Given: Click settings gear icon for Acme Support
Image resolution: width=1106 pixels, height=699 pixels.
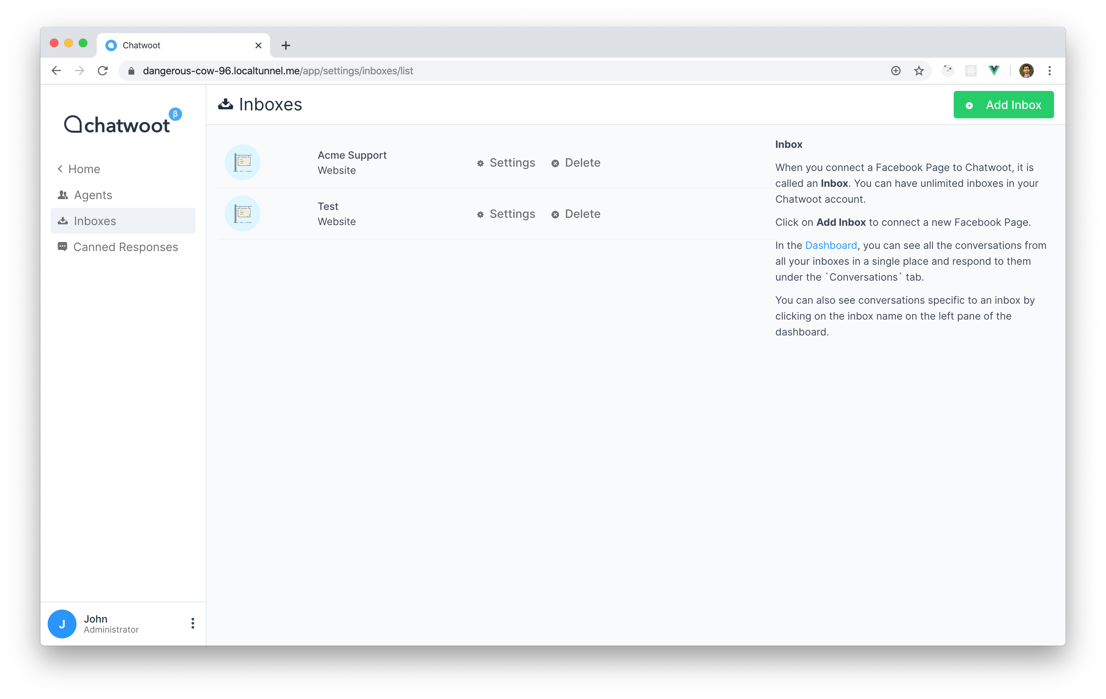Looking at the screenshot, I should [481, 163].
